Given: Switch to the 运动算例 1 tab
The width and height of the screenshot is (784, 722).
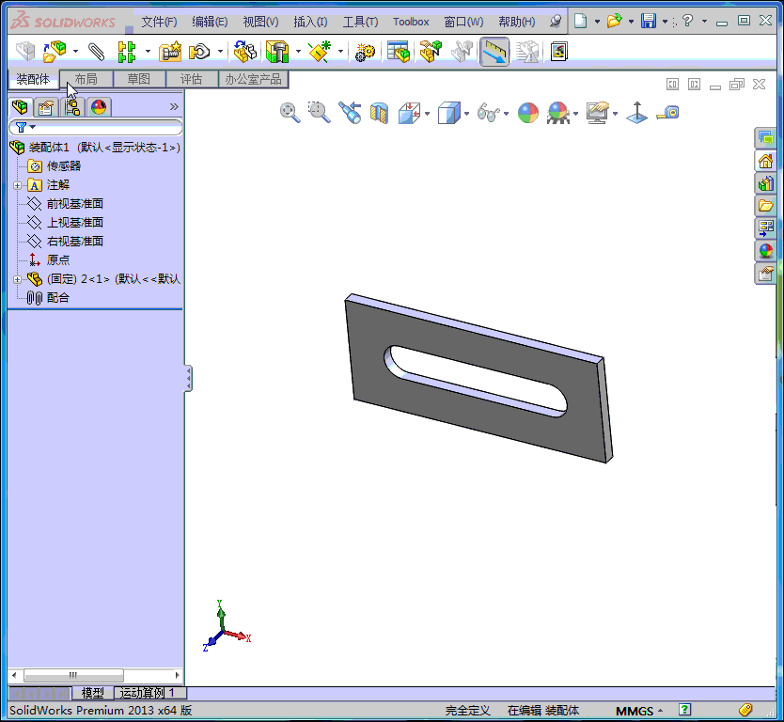Looking at the screenshot, I should pos(150,693).
